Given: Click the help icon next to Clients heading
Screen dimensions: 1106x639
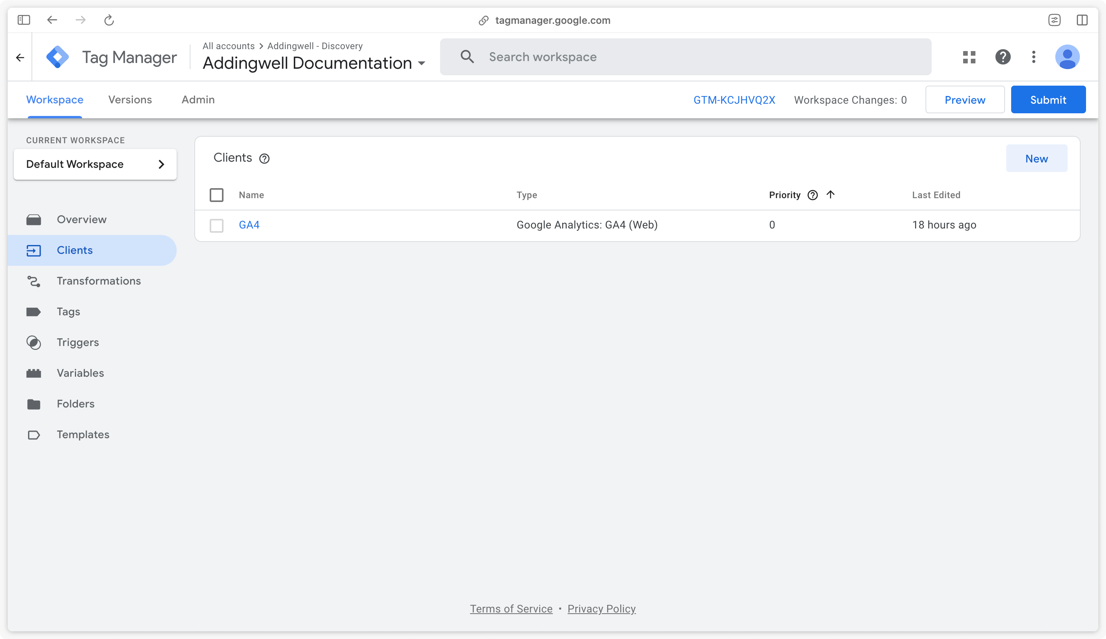Looking at the screenshot, I should click(x=264, y=159).
